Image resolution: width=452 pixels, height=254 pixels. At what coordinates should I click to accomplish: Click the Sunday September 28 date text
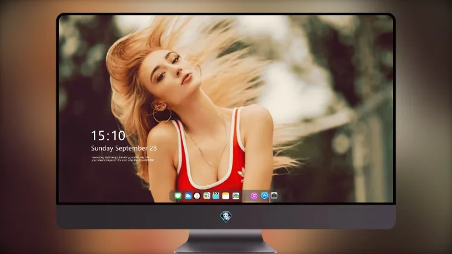click(x=124, y=148)
